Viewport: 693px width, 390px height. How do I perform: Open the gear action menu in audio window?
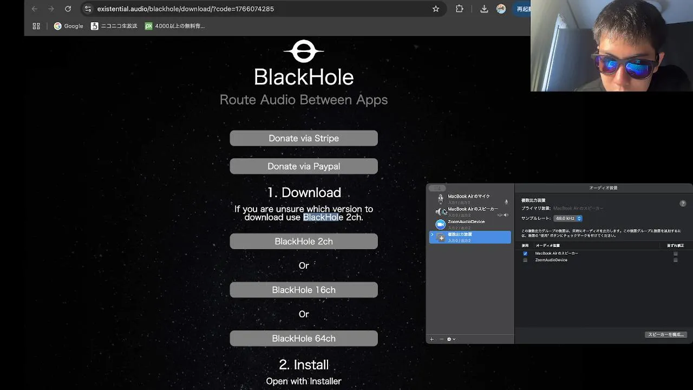[x=451, y=339]
